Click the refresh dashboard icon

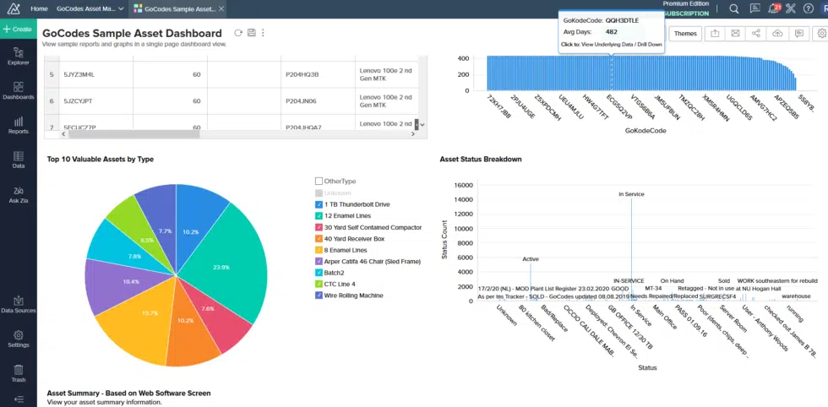tap(238, 33)
